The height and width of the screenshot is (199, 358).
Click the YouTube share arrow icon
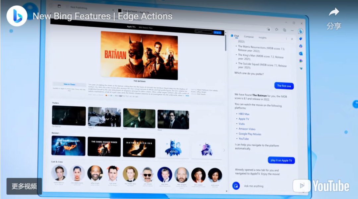334,12
